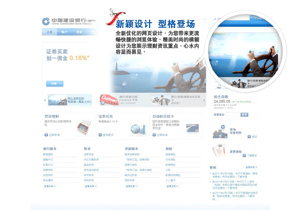Open the 旅游保险 link
Image resolution: width=299 pixels, height=211 pixels.
pos(170,154)
